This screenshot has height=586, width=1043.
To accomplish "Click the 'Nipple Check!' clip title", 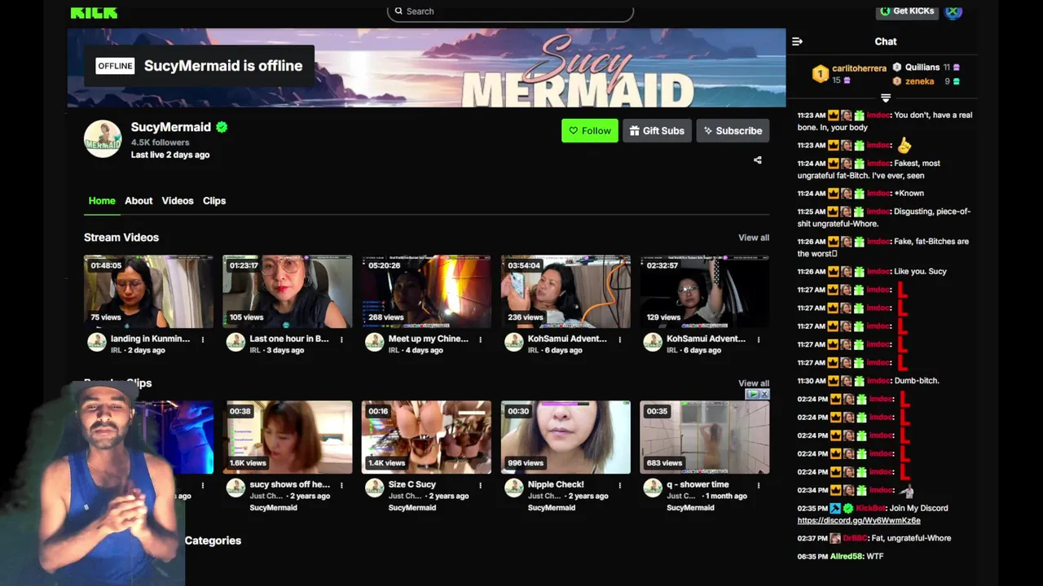I will click(x=556, y=484).
